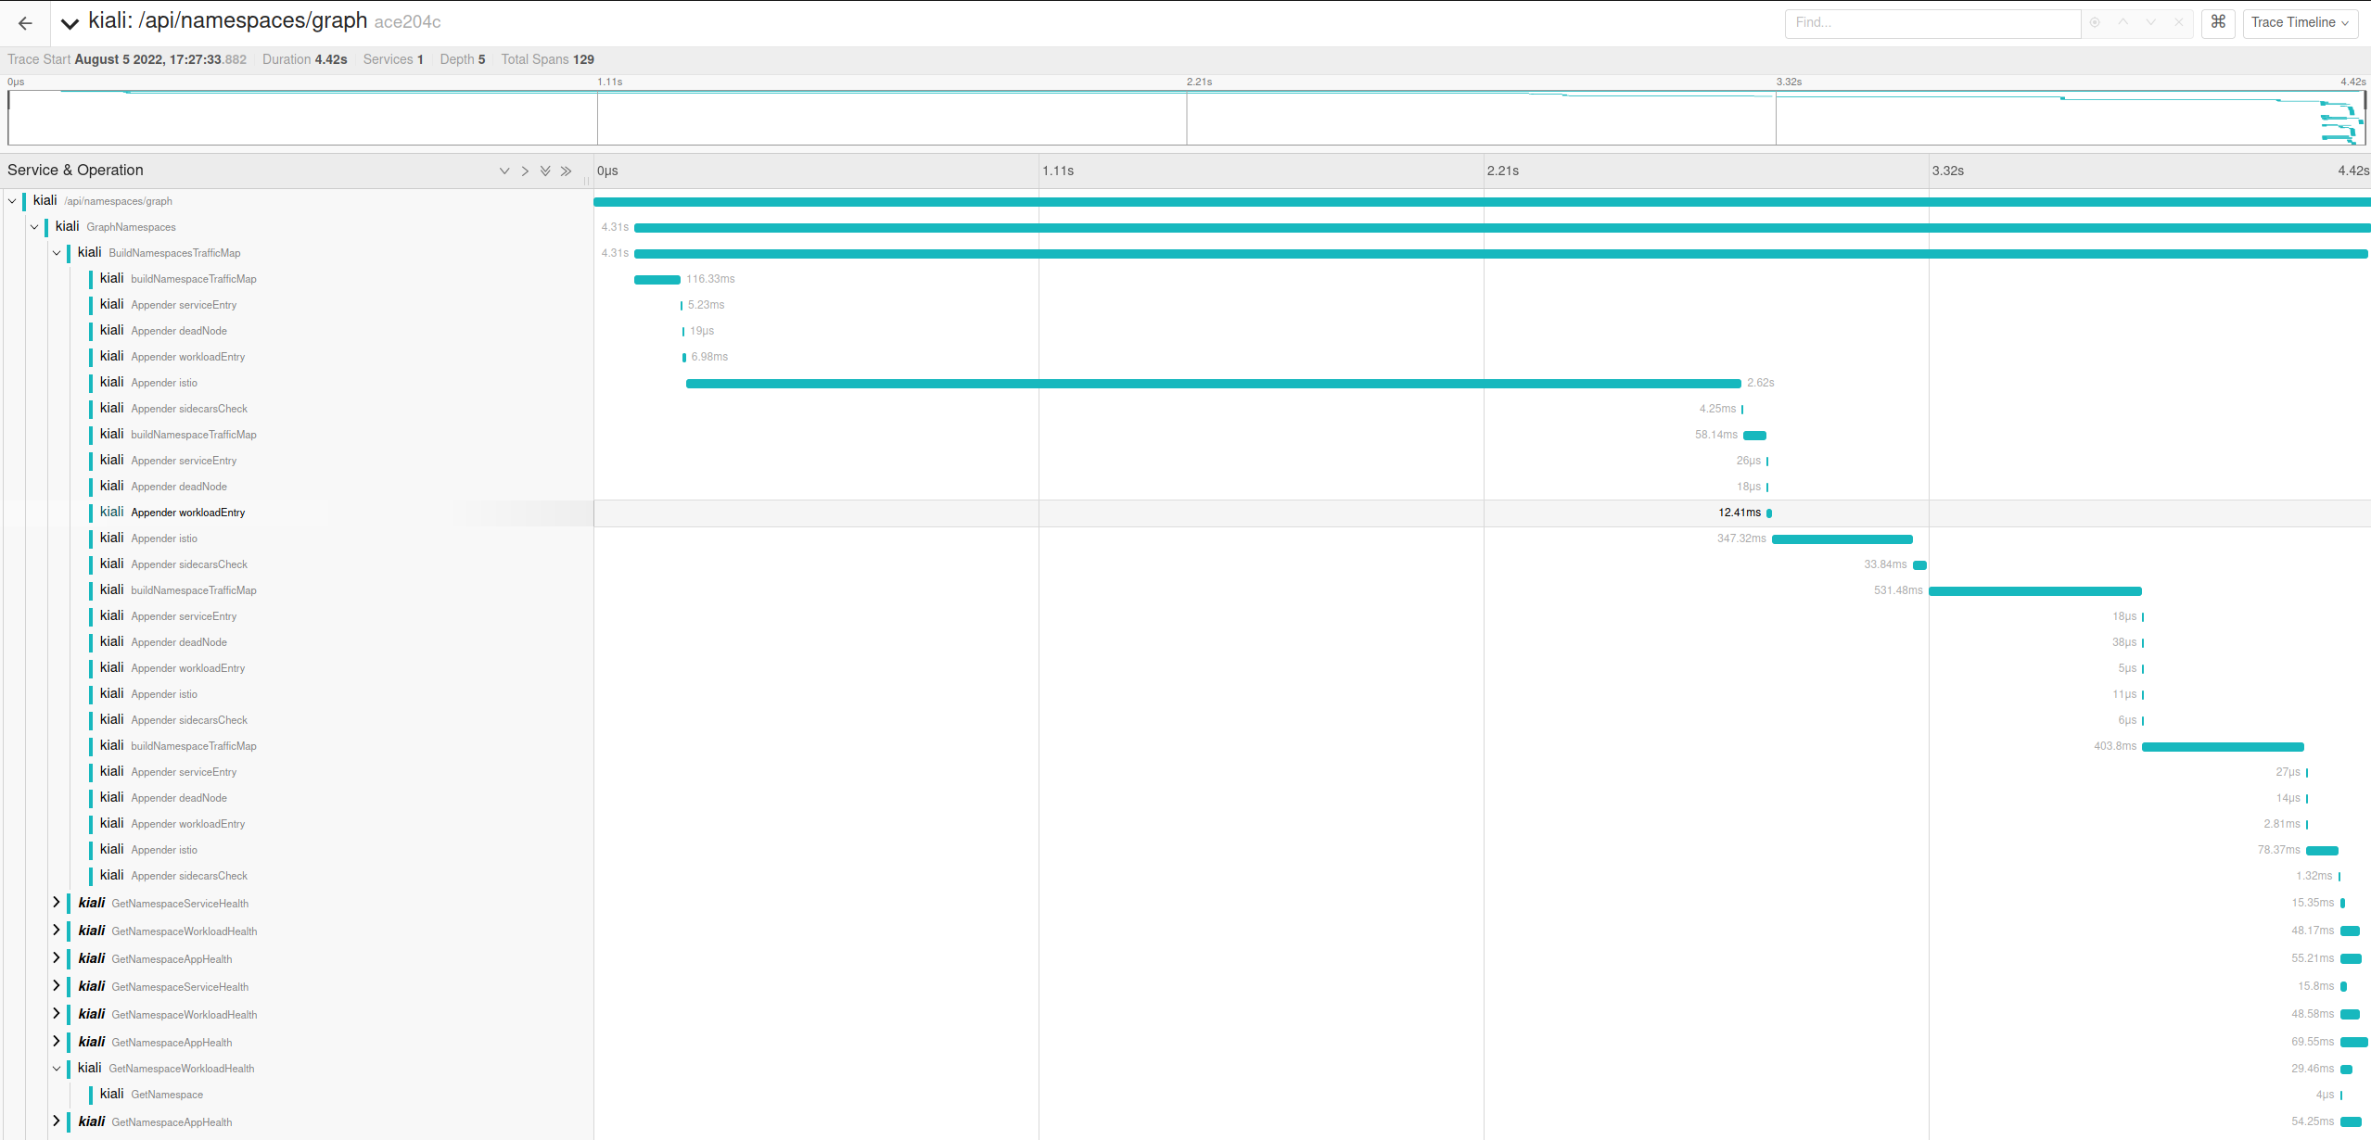Go to next search result arrow
2371x1140 pixels.
pos(2150,23)
